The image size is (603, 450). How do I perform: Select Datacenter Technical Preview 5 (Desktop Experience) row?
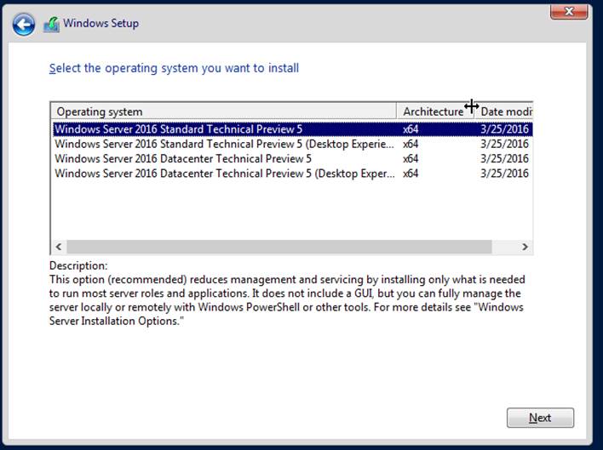click(x=293, y=174)
